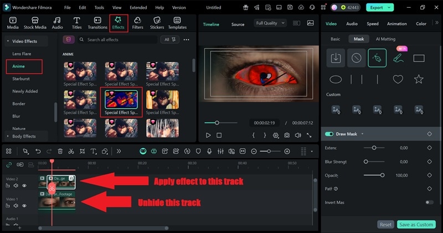The width and height of the screenshot is (443, 233).
Task: Hide the Video 2 track eye icon
Action: coord(24,186)
